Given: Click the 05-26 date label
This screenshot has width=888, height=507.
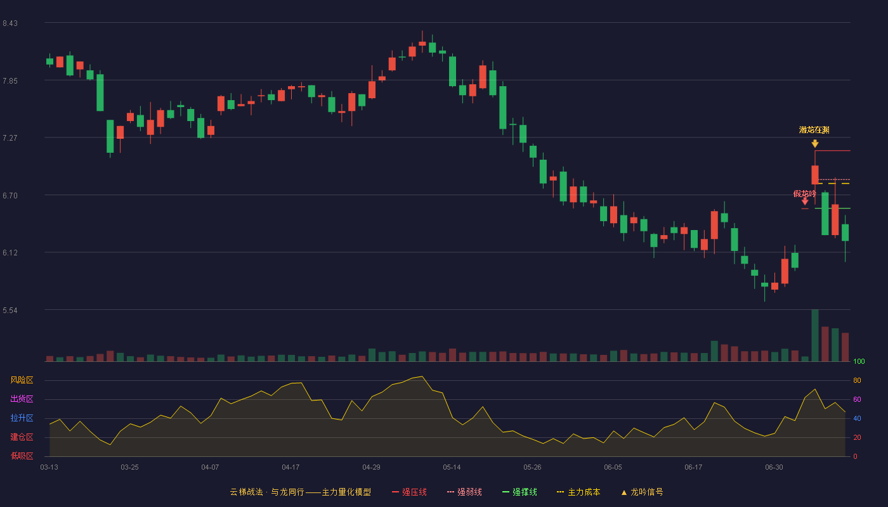Looking at the screenshot, I should pyautogui.click(x=532, y=467).
